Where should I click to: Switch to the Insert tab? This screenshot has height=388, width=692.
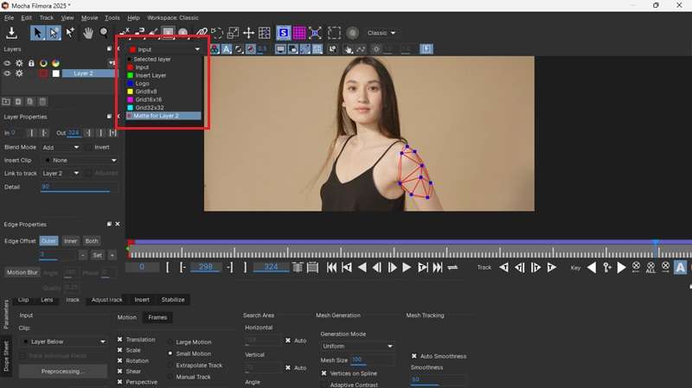142,300
